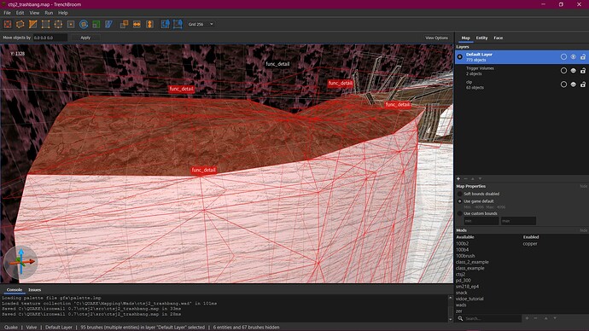
Task: Select the Vertex tool icon
Action: point(45,25)
